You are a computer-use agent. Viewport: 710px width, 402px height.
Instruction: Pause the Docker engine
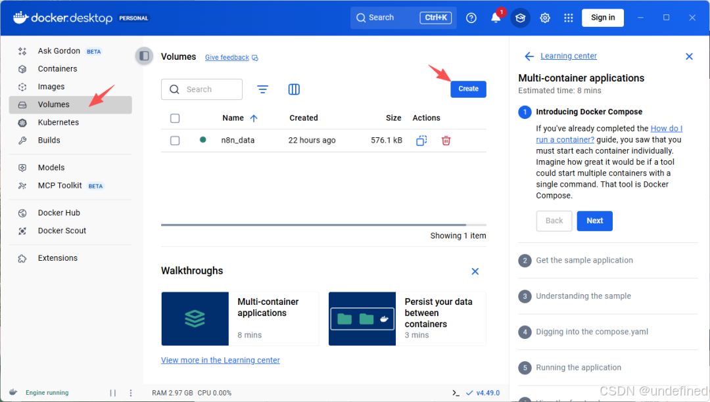point(113,393)
